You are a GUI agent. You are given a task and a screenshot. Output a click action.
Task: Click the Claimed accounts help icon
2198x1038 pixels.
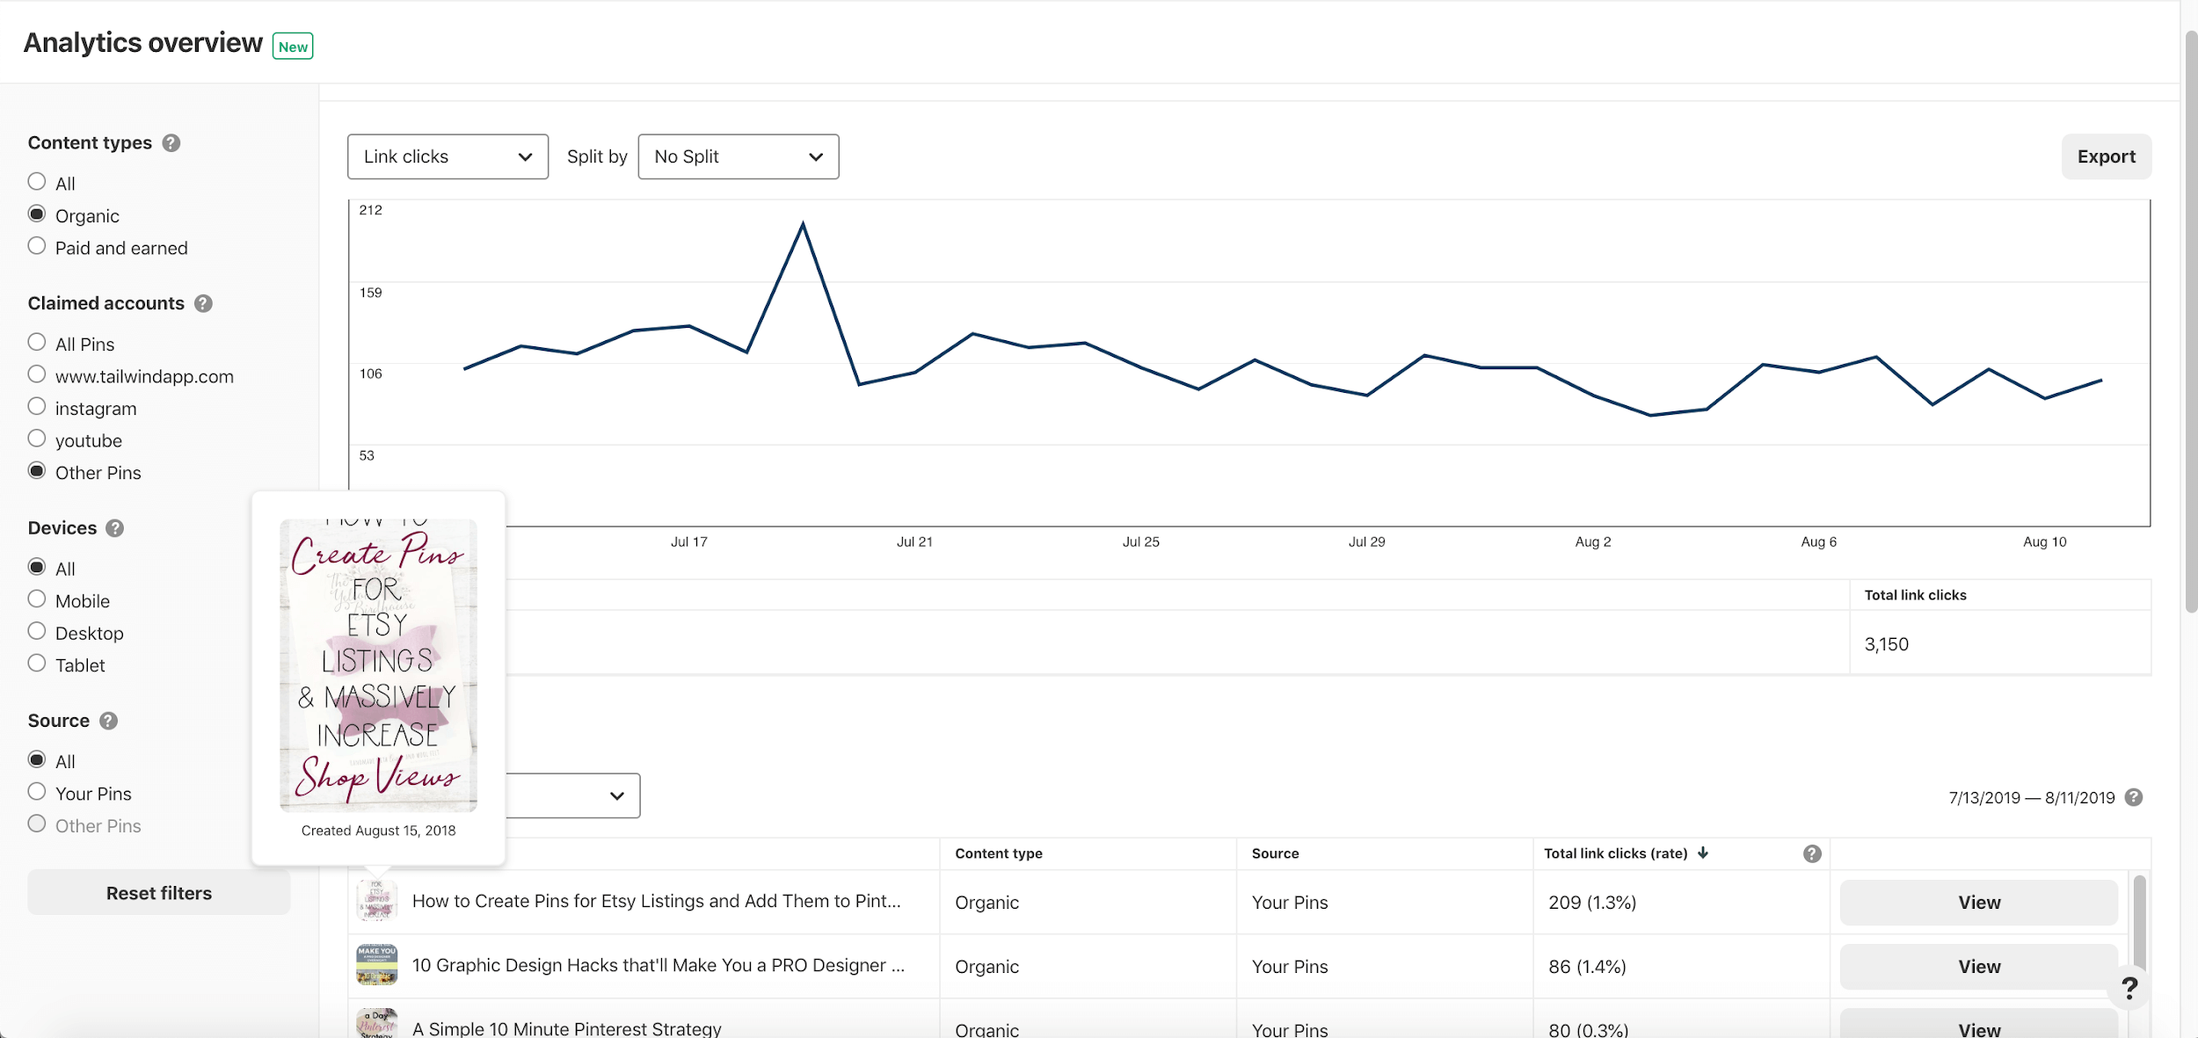pos(203,304)
